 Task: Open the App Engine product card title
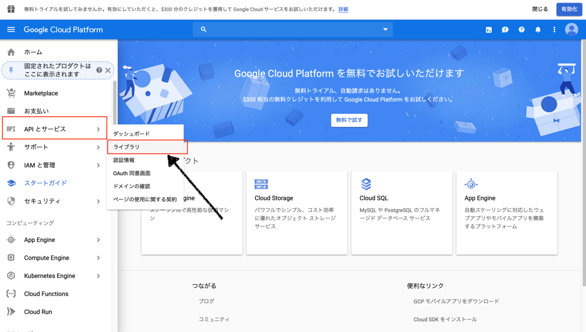[480, 198]
